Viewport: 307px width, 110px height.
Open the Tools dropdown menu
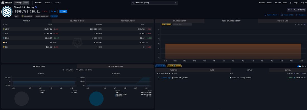click(57, 3)
